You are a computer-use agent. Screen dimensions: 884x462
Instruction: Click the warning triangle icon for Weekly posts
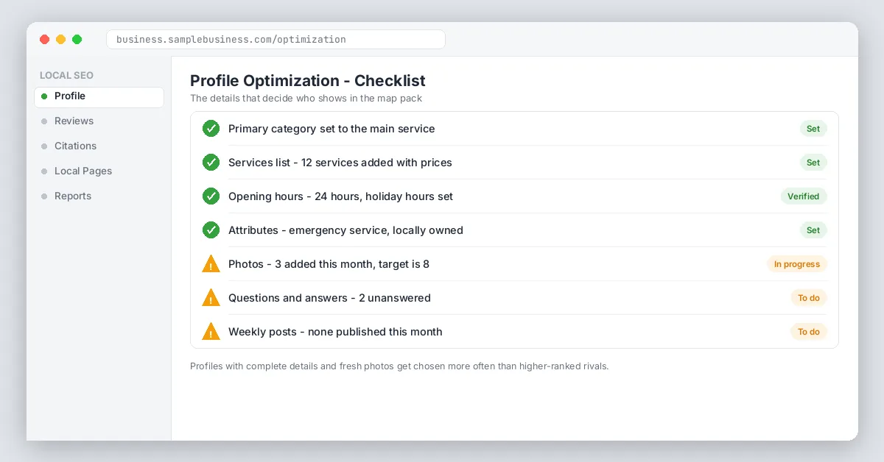point(211,332)
